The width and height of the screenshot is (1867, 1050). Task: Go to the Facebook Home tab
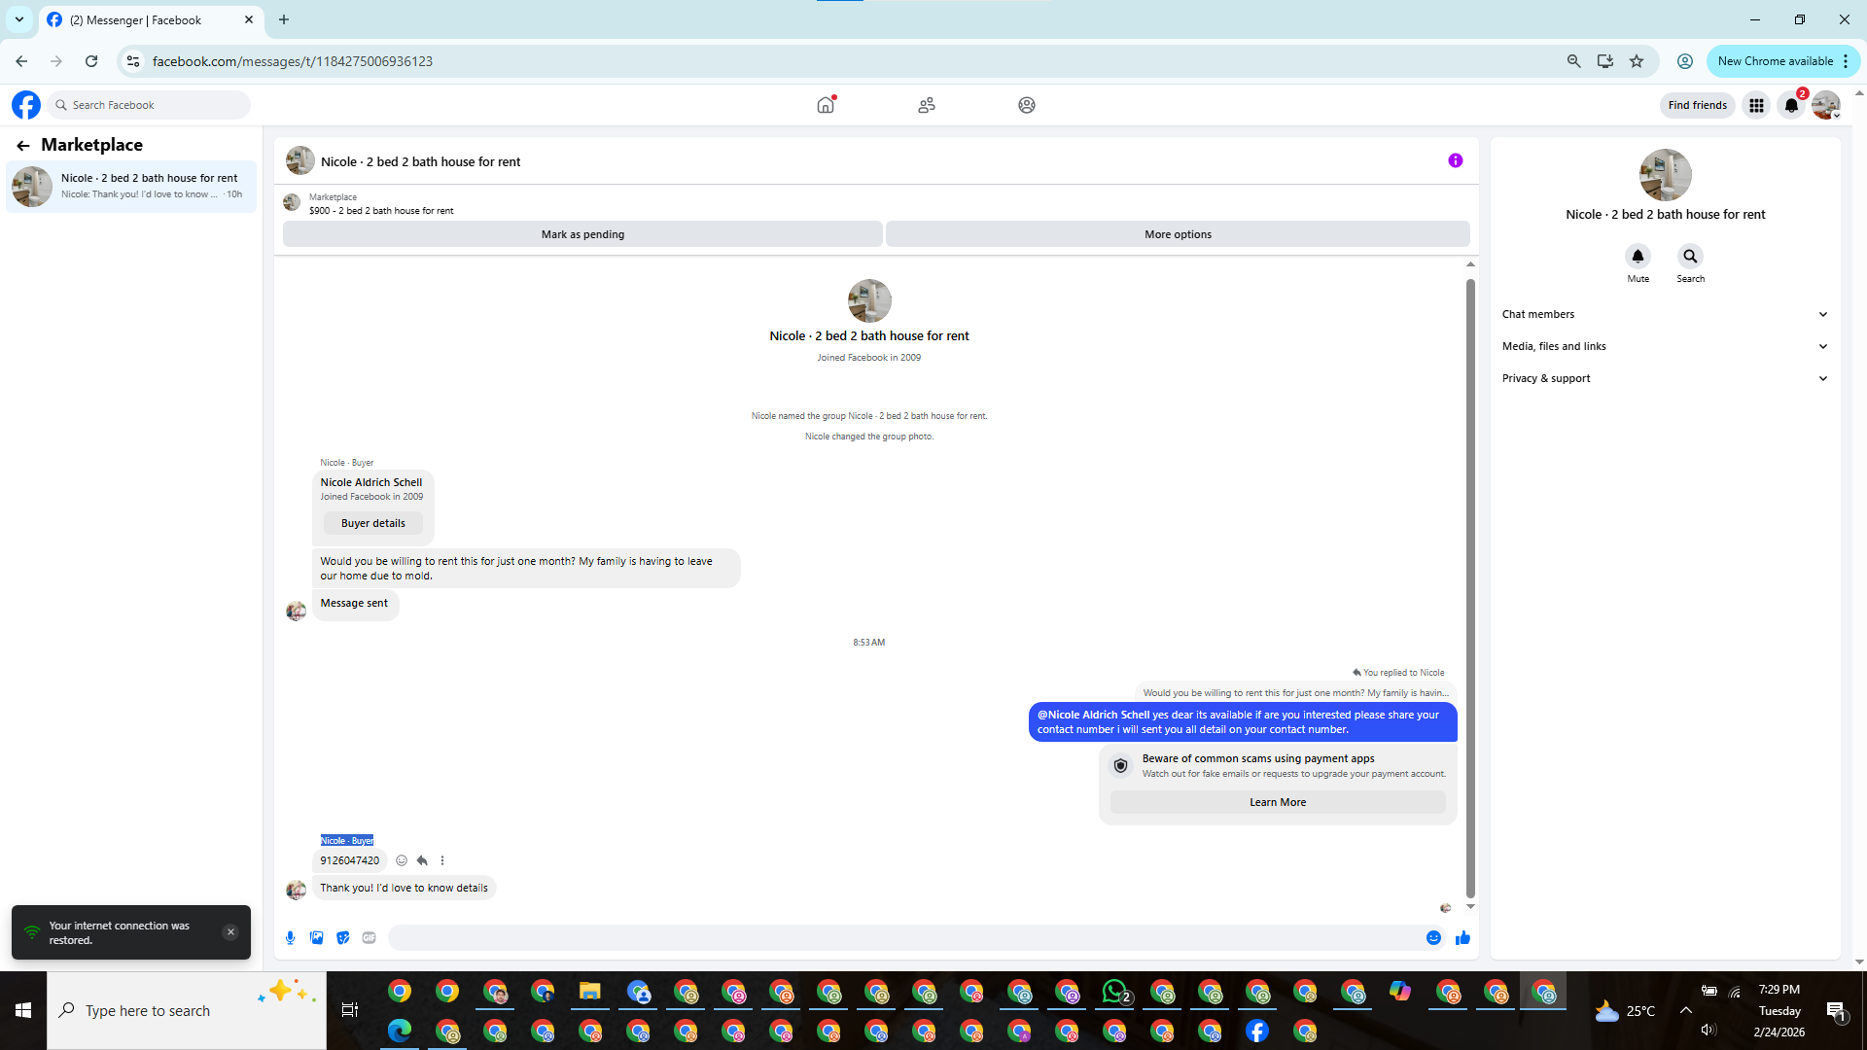[x=826, y=105]
